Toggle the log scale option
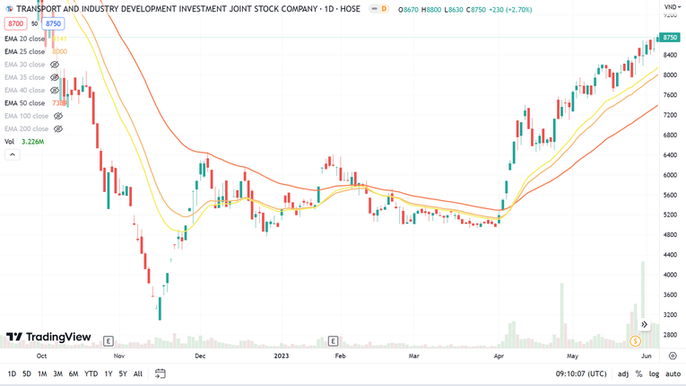The image size is (686, 386). tap(654, 373)
